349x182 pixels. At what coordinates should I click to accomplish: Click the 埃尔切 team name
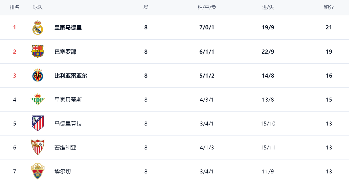point(63,172)
